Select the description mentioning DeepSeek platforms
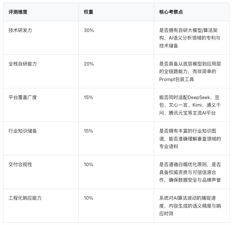232x225 pixels. [x=190, y=105]
